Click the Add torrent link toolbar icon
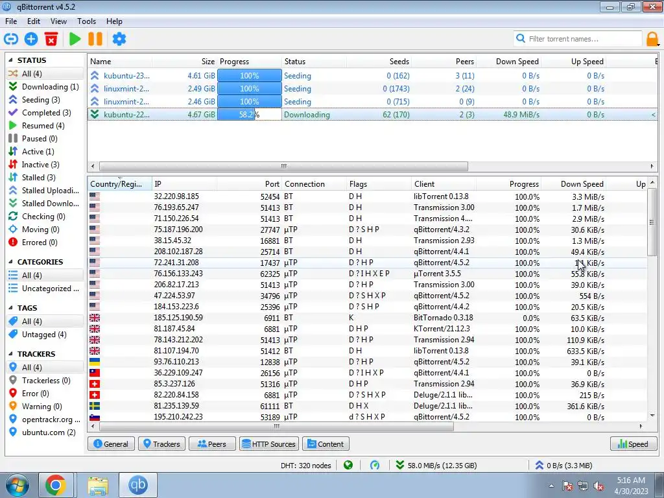Screen dimensions: 664x498 [x=11, y=39]
